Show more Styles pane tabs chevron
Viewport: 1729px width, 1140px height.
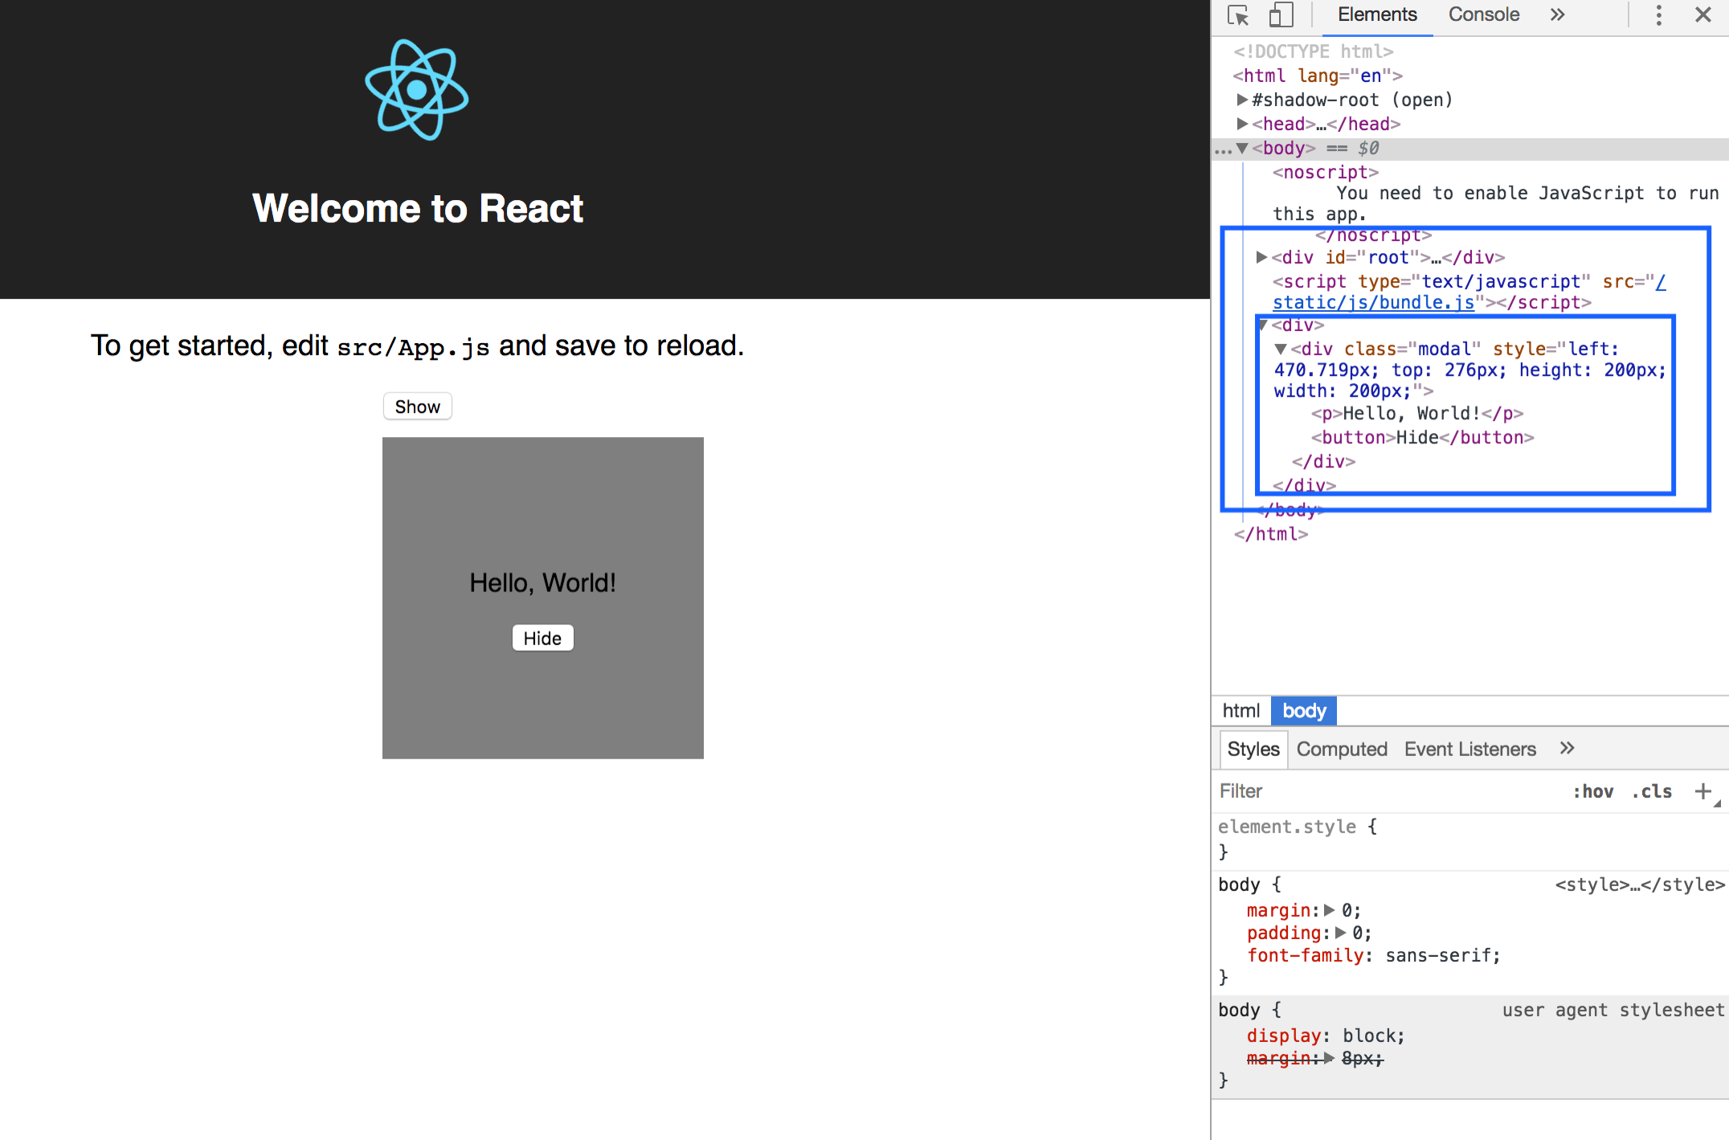tap(1567, 749)
